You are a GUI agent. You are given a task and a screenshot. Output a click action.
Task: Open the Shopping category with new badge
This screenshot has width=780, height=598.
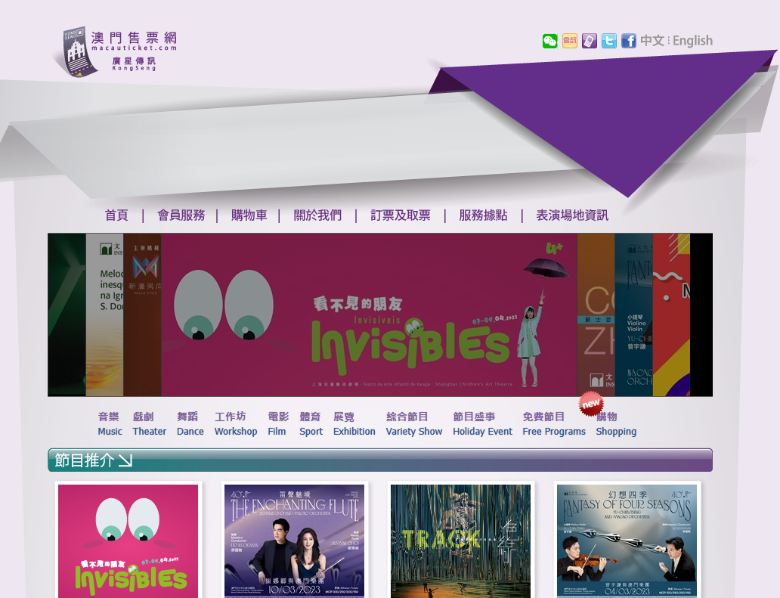tap(615, 424)
